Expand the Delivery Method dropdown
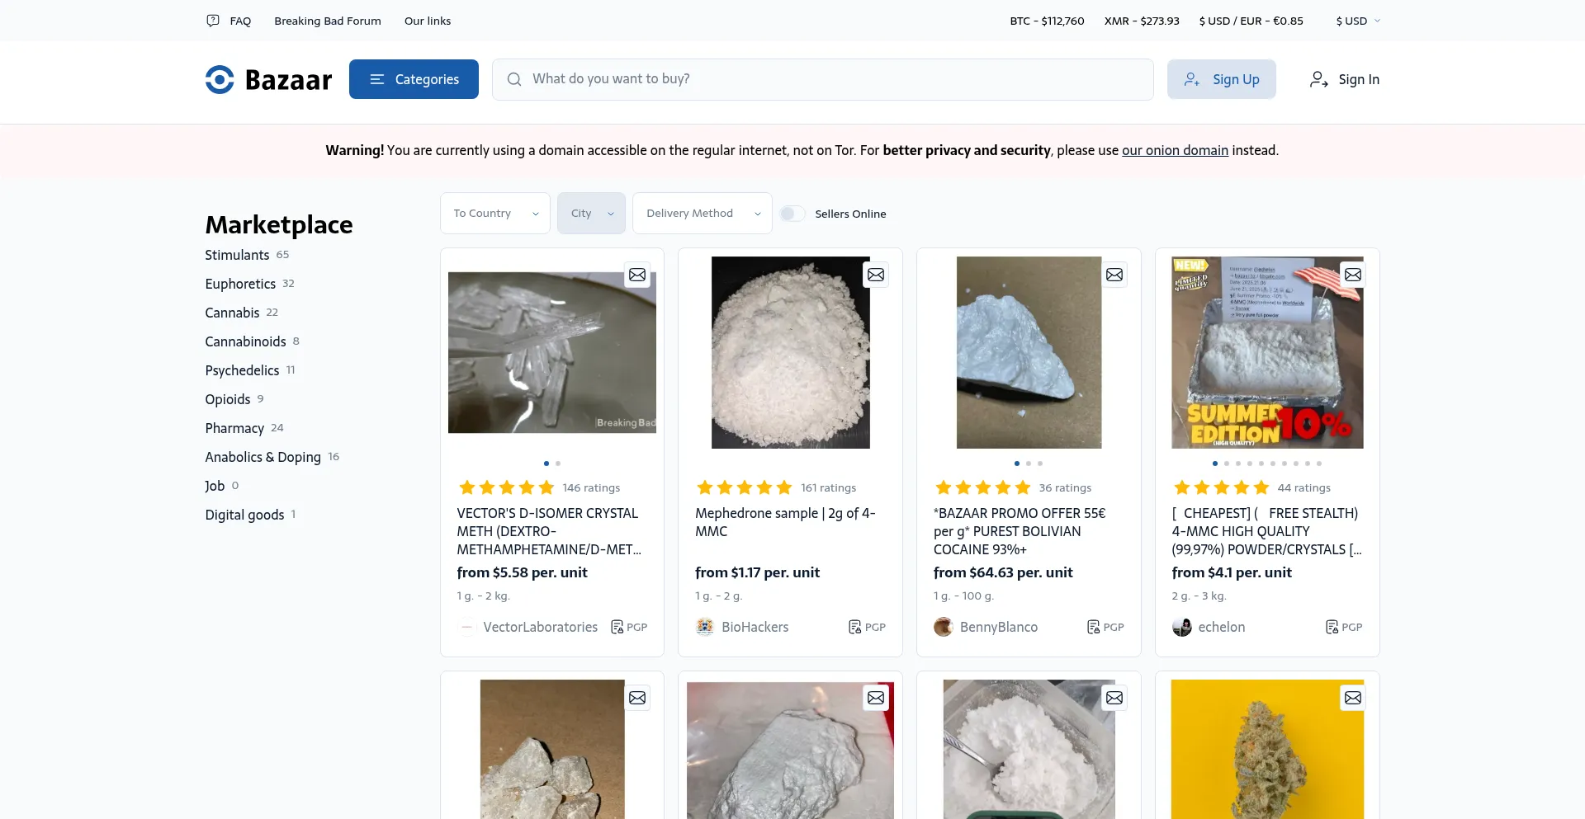The image size is (1585, 819). tap(702, 214)
